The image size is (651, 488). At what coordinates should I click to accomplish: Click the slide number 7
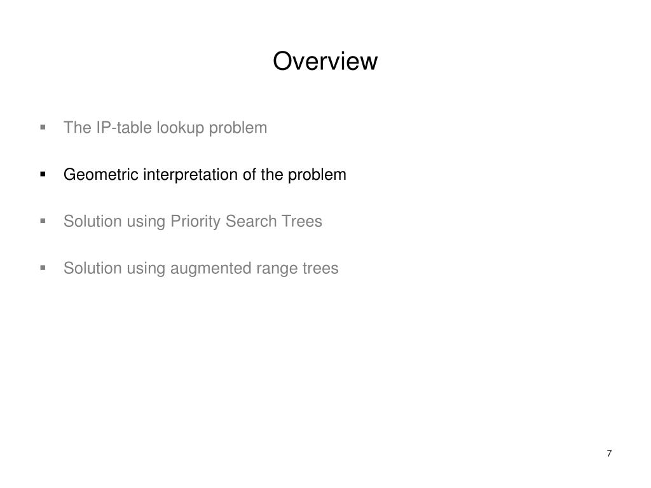point(609,454)
